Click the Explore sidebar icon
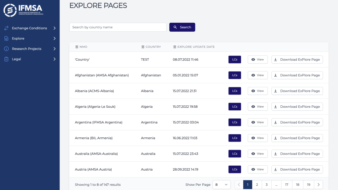Image resolution: width=338 pixels, height=190 pixels. pos(6,39)
